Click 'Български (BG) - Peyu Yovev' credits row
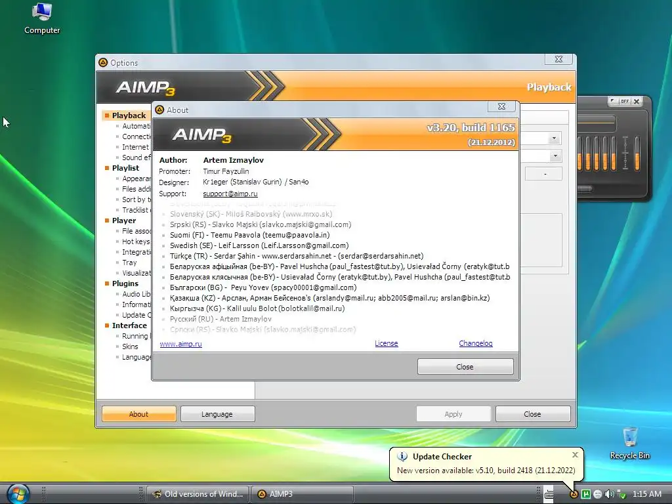 262,287
